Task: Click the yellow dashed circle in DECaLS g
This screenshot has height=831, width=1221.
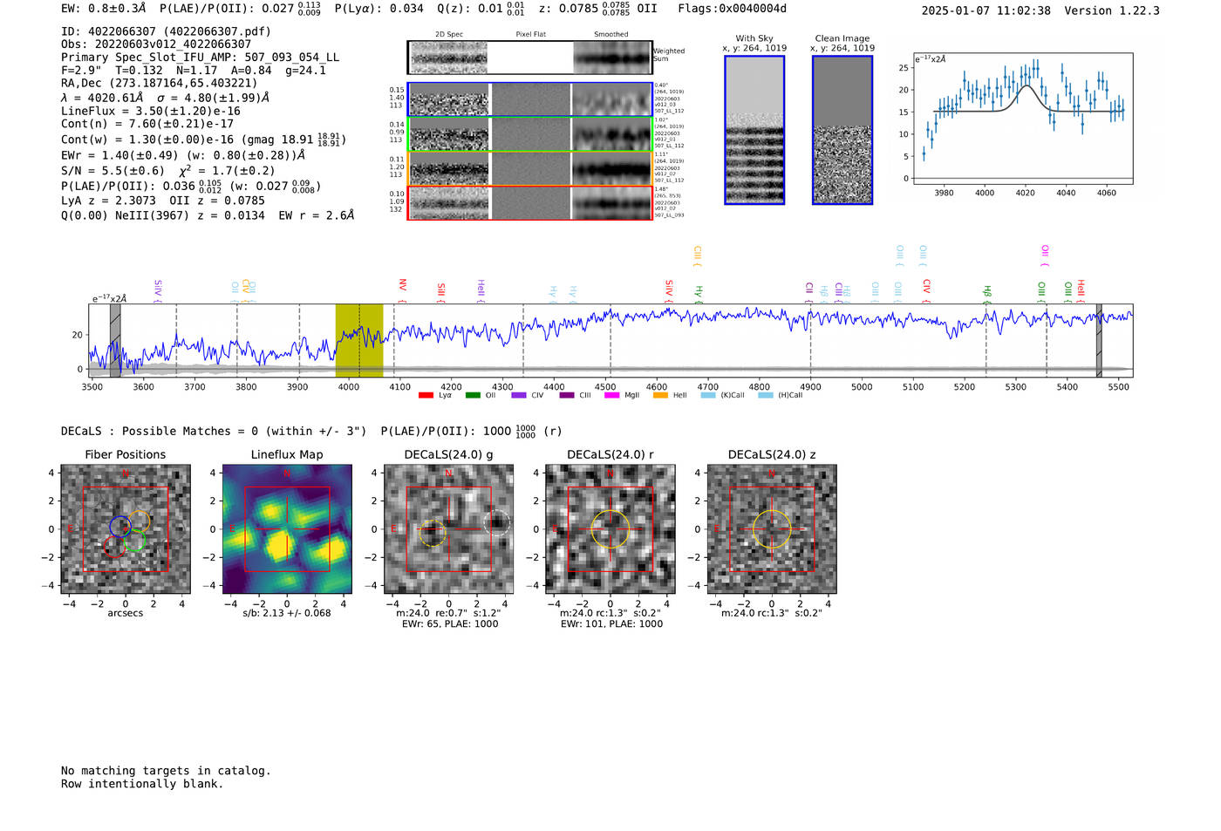Action: click(x=433, y=533)
